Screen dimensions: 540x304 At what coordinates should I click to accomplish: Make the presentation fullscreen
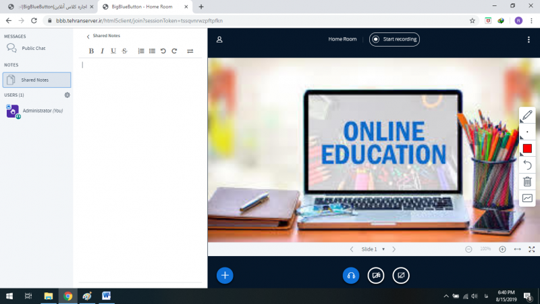tap(532, 249)
